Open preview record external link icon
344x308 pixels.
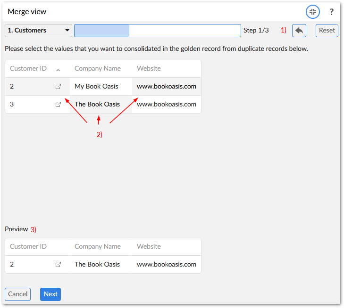pyautogui.click(x=58, y=265)
